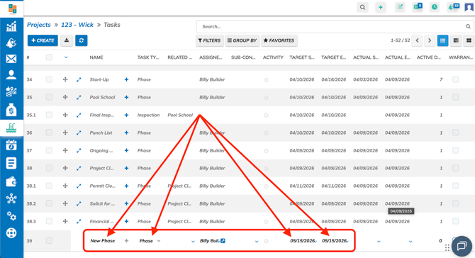Open the clock timer icon
475x258 pixels.
435,7
